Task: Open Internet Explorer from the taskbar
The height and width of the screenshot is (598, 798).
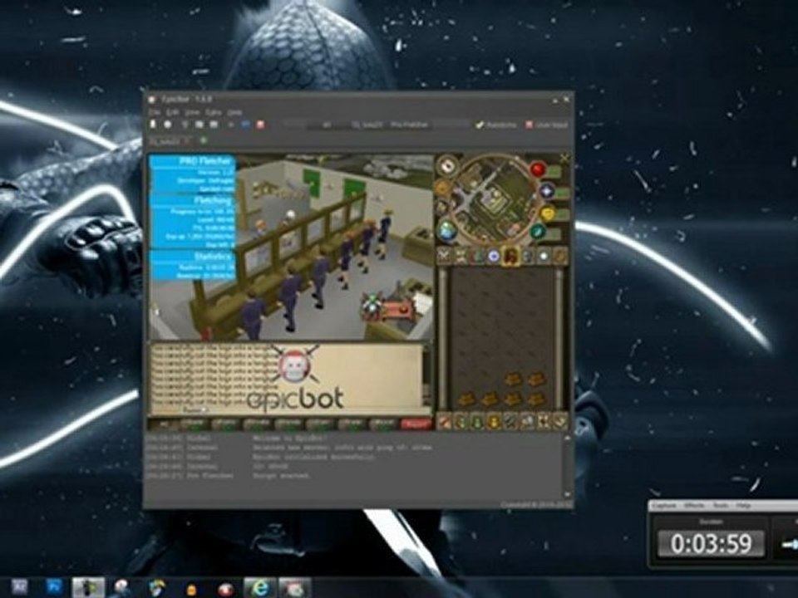Action: tap(260, 588)
